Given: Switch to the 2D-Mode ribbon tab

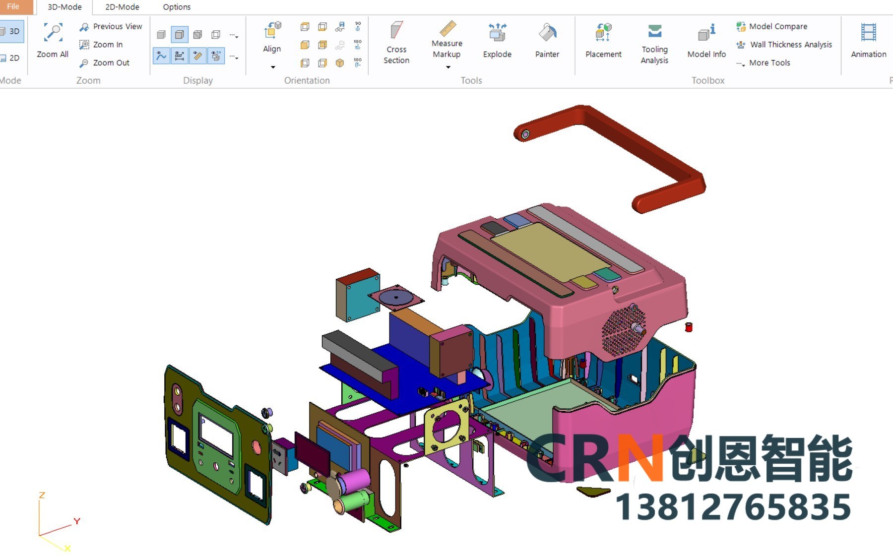Looking at the screenshot, I should point(122,7).
